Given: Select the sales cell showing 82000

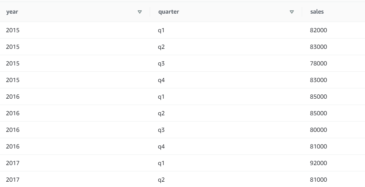Looking at the screenshot, I should (318, 30).
